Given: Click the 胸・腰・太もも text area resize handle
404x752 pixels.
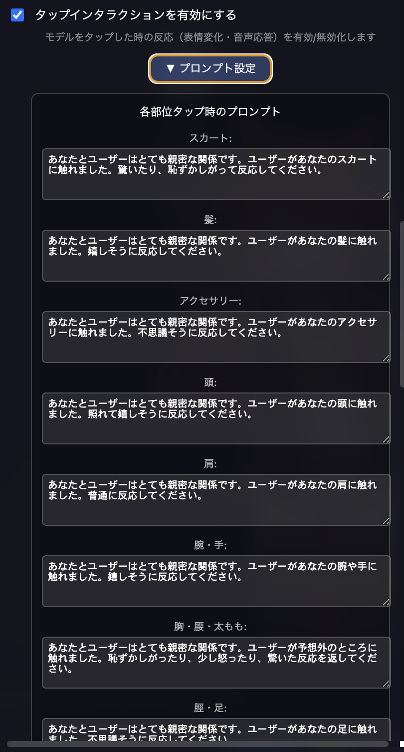Looking at the screenshot, I should click(386, 684).
